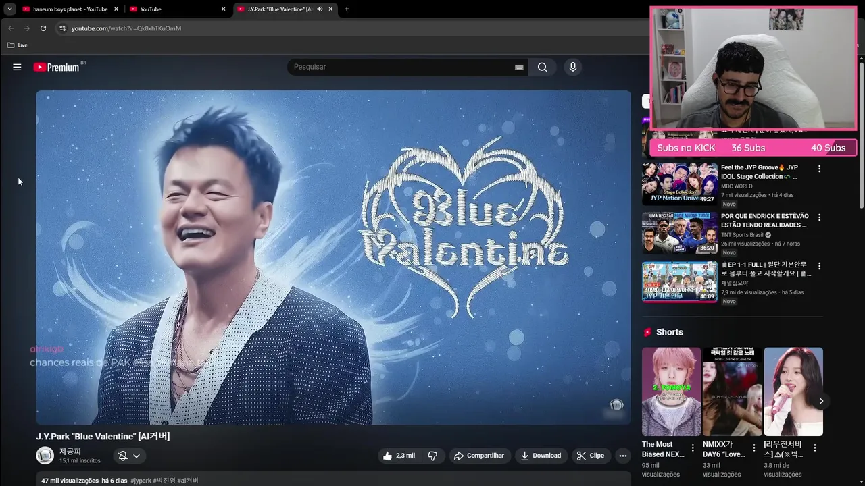Click the youtube.com URL address bar
This screenshot has height=486, width=865.
point(126,28)
